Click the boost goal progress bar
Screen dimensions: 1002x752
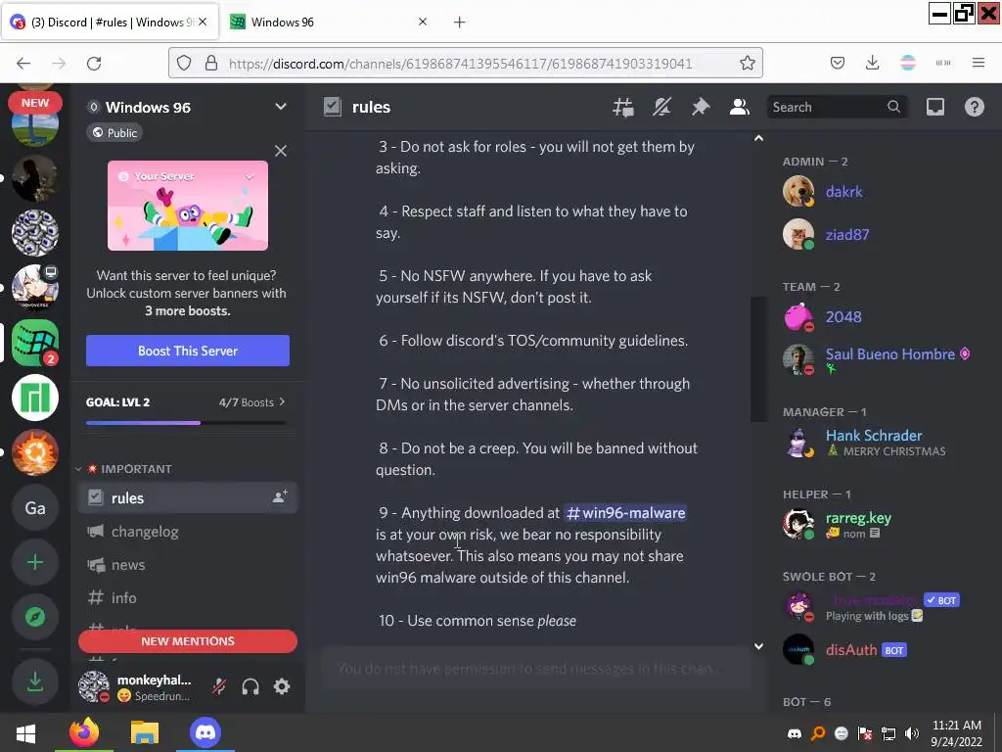pos(186,423)
